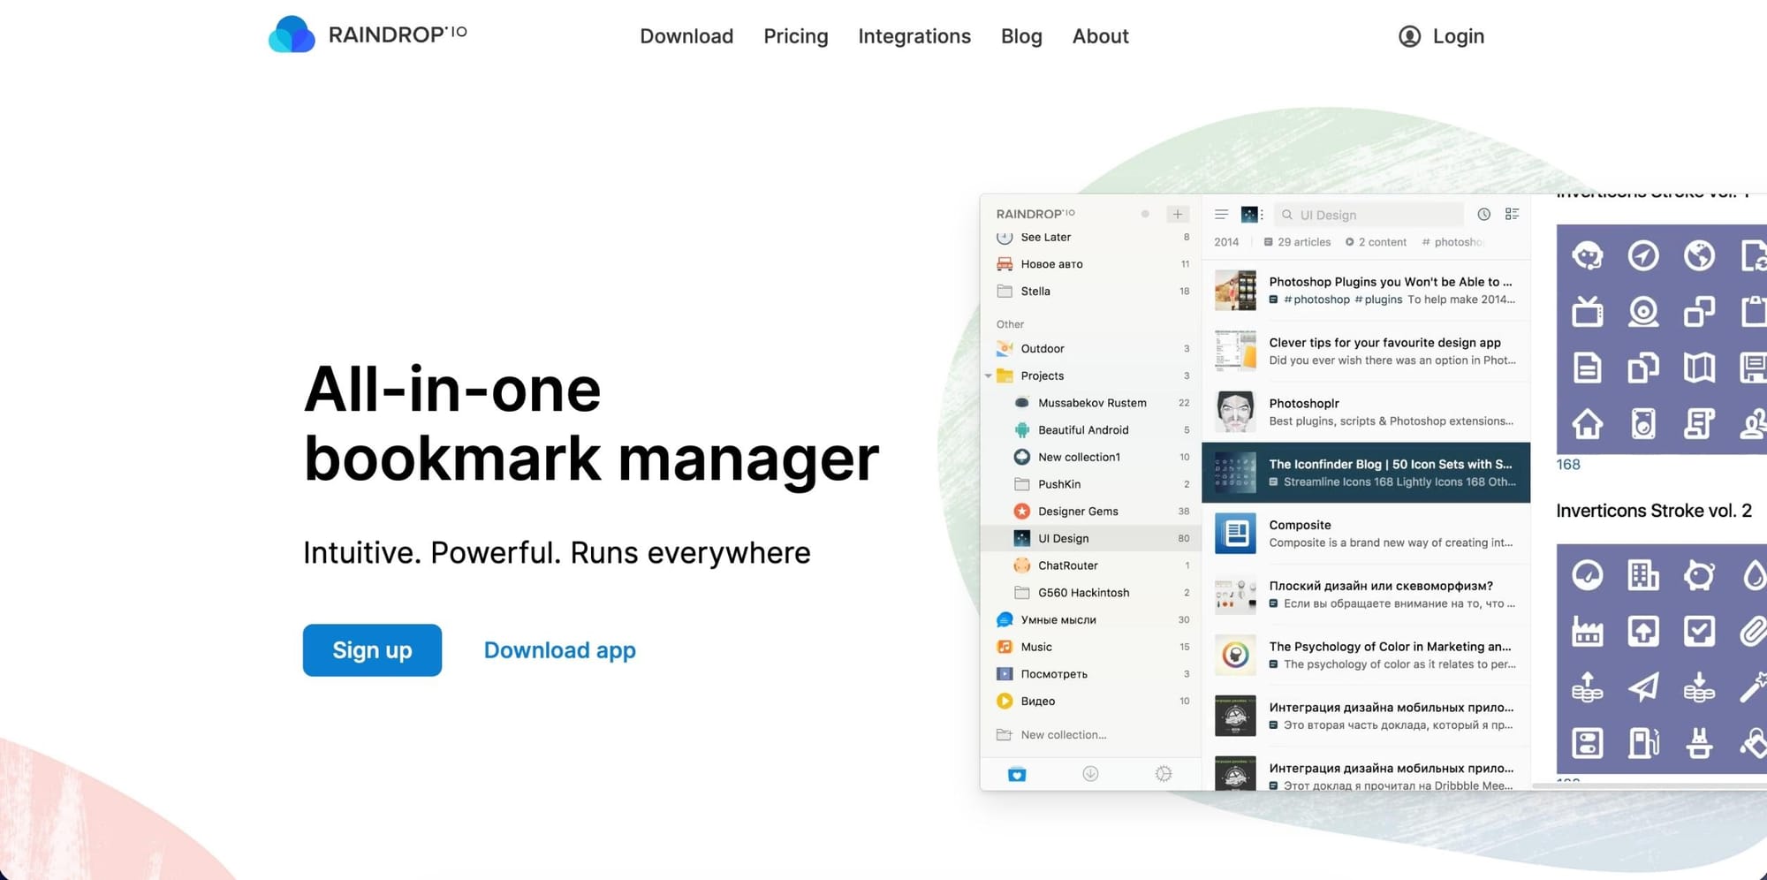Open the three-dot menu beside search thumbnail

[1262, 214]
